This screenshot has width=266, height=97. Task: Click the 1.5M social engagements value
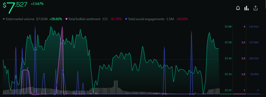[x=170, y=19]
